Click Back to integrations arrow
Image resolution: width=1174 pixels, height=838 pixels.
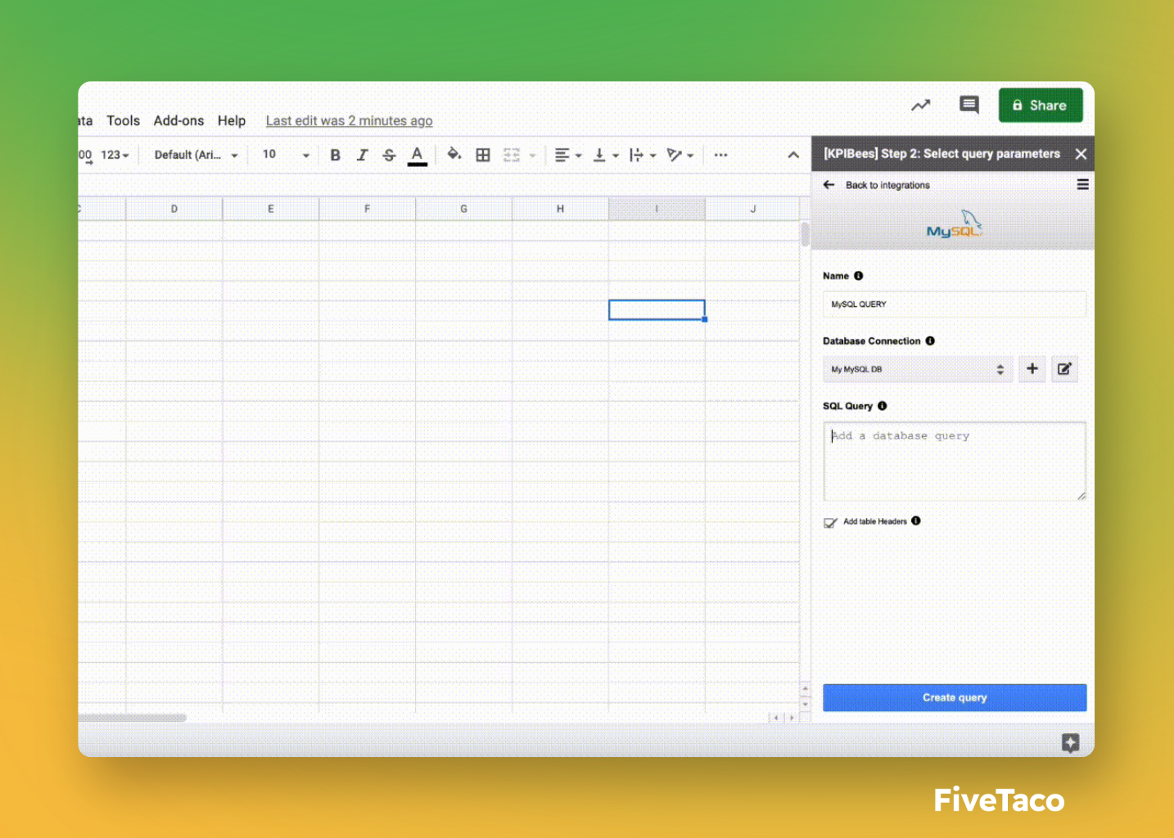click(829, 185)
